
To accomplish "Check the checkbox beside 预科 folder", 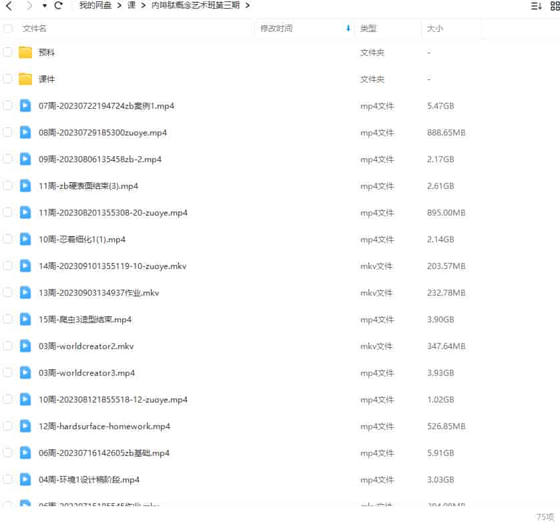I will click(x=8, y=52).
